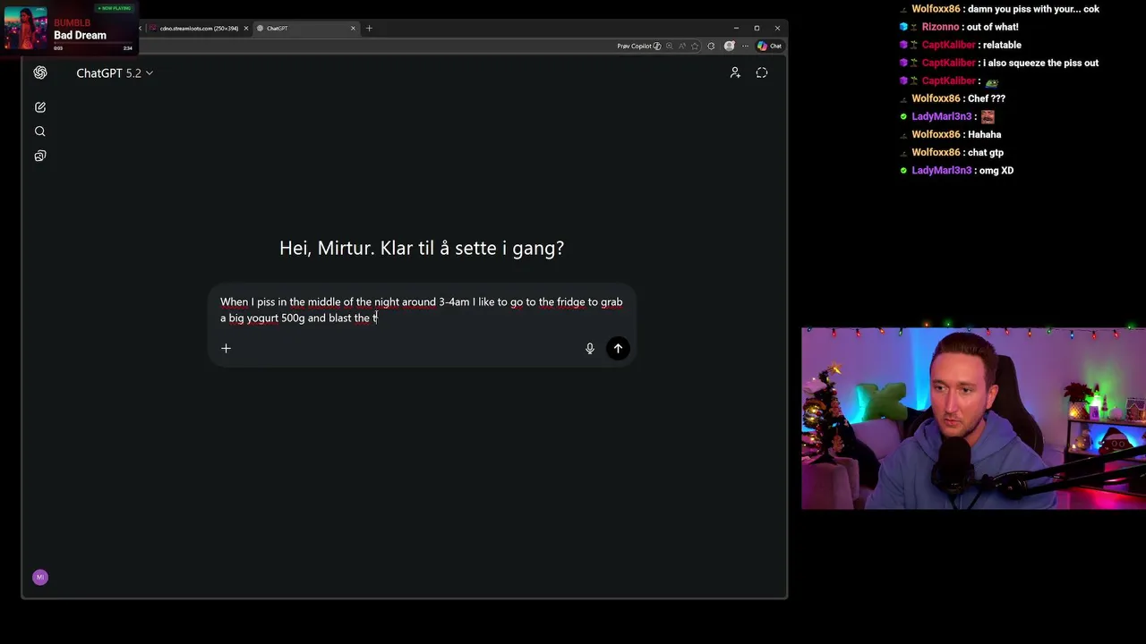The image size is (1146, 644).
Task: Open search chats magnifier icon in sidebar
Action: (x=40, y=131)
